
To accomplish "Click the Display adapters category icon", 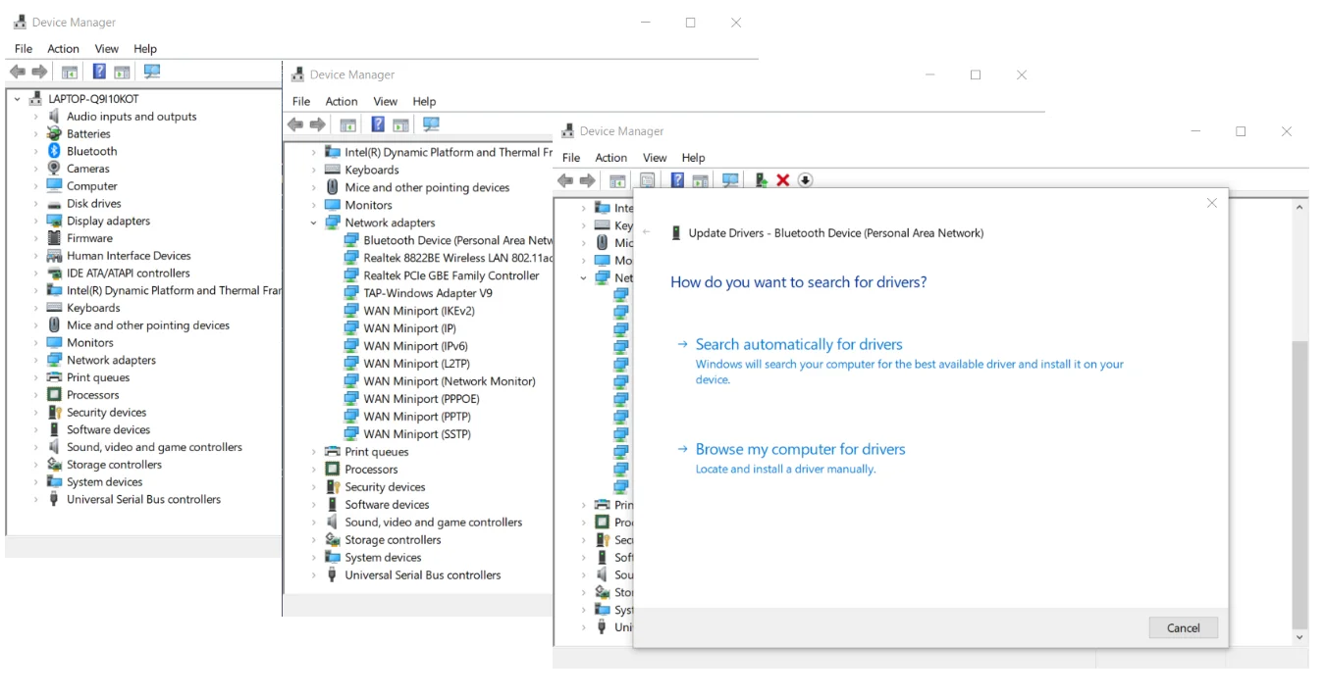I will tap(55, 221).
